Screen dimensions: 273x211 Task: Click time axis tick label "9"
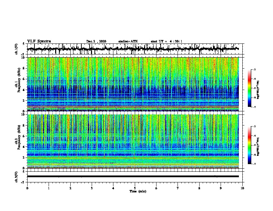(x=221, y=188)
